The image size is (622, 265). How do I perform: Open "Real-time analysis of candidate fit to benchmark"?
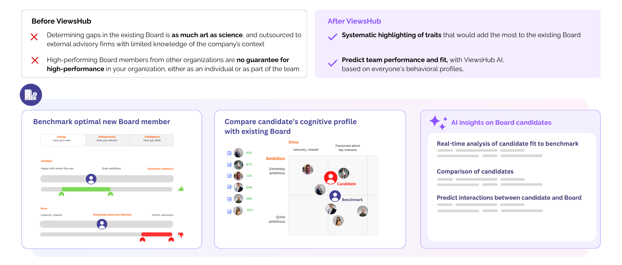pos(507,144)
